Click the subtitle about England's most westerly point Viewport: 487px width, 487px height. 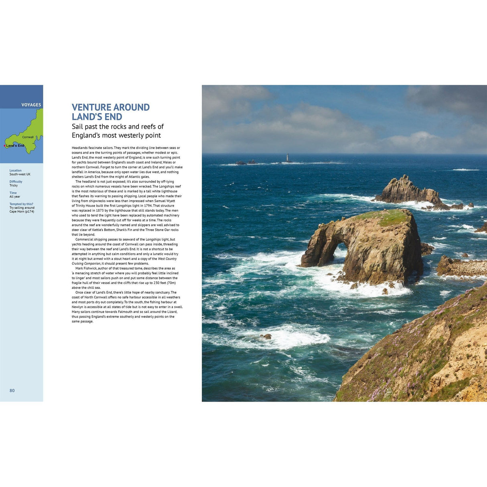pyautogui.click(x=118, y=131)
